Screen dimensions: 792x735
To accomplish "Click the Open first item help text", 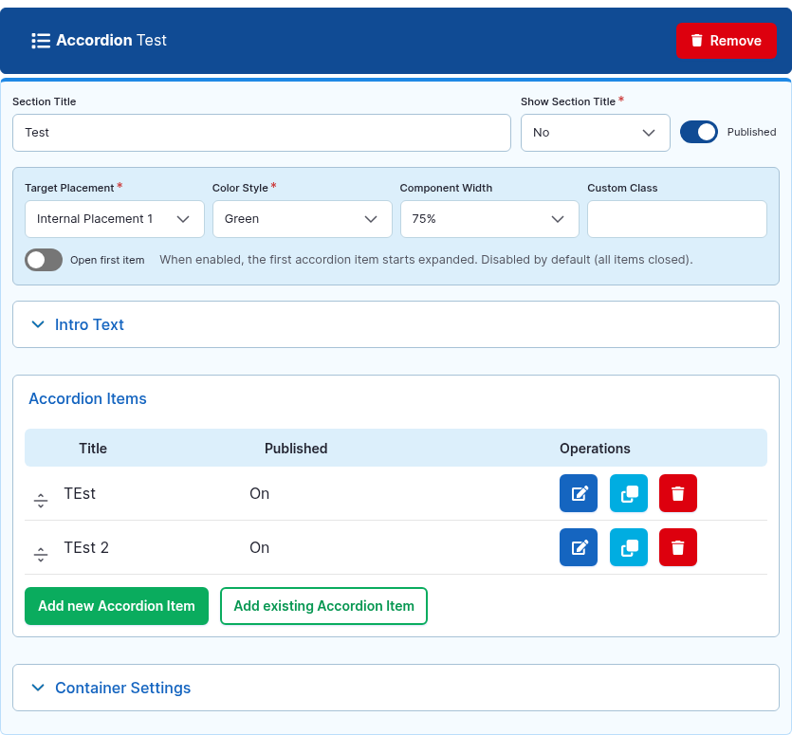I will click(x=426, y=260).
